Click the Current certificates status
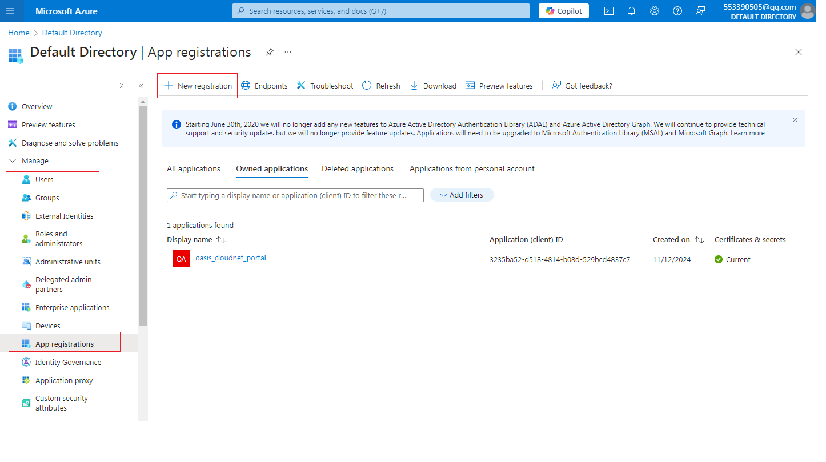The height and width of the screenshot is (462, 826). coord(733,259)
